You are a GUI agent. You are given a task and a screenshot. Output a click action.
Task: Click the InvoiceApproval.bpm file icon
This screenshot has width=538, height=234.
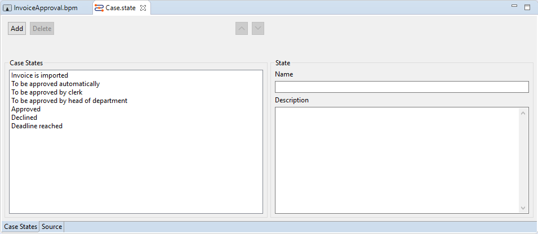coord(8,8)
